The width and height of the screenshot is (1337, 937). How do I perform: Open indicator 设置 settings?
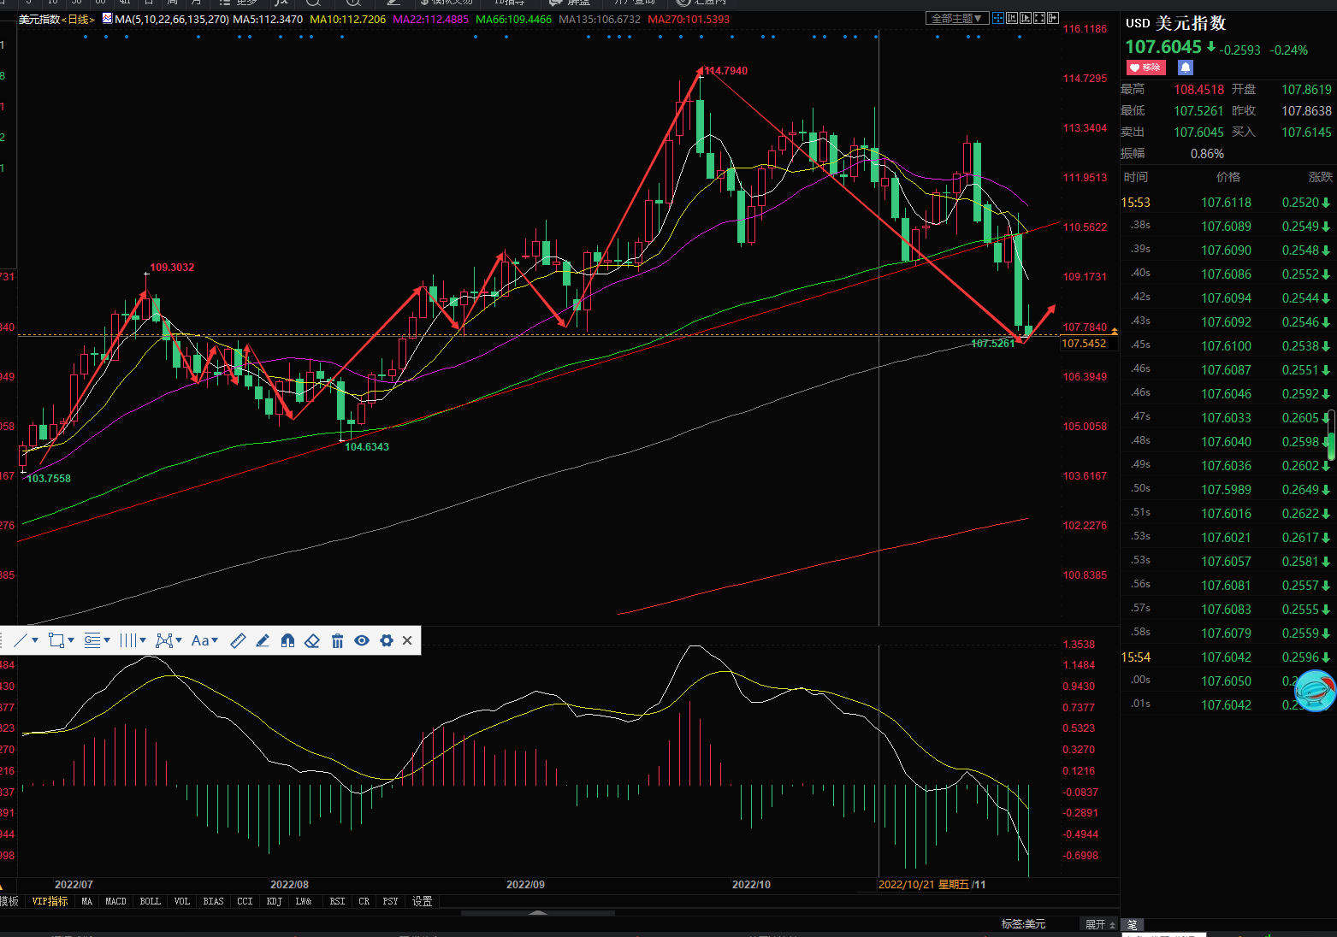click(x=423, y=901)
